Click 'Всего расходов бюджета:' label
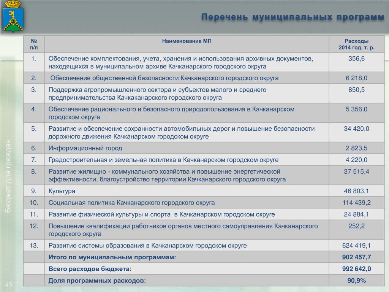Screen dimensions: 389x292 (90, 269)
